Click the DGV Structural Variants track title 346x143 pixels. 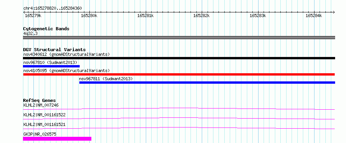54,50
